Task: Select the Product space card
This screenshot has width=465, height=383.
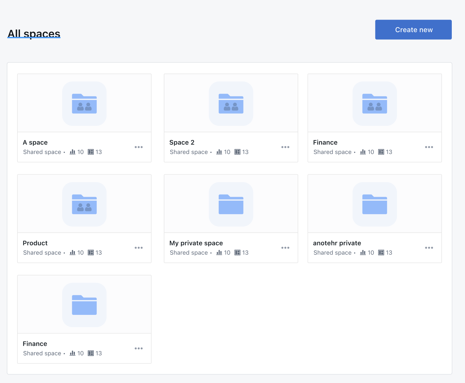Action: pyautogui.click(x=84, y=219)
